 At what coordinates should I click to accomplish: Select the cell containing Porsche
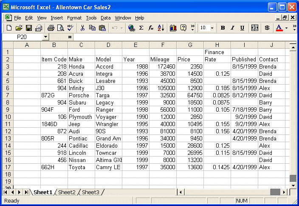(x=81, y=95)
